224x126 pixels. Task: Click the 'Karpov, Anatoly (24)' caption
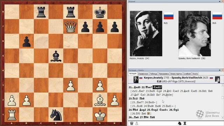click(139, 58)
